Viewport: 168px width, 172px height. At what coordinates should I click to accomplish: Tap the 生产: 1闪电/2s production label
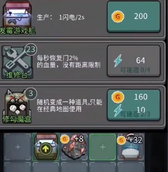tap(61, 17)
